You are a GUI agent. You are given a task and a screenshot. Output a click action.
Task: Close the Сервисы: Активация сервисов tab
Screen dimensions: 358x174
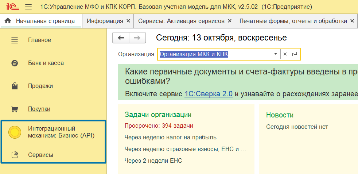pyautogui.click(x=230, y=21)
